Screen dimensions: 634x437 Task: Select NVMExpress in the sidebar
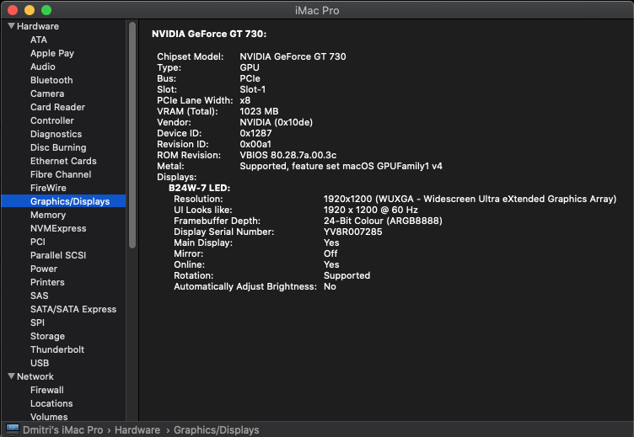pos(58,228)
